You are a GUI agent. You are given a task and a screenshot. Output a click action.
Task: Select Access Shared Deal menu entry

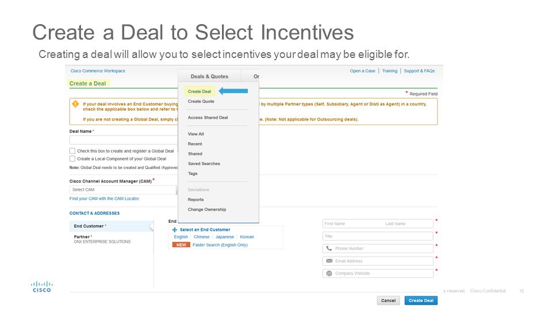[x=208, y=117]
